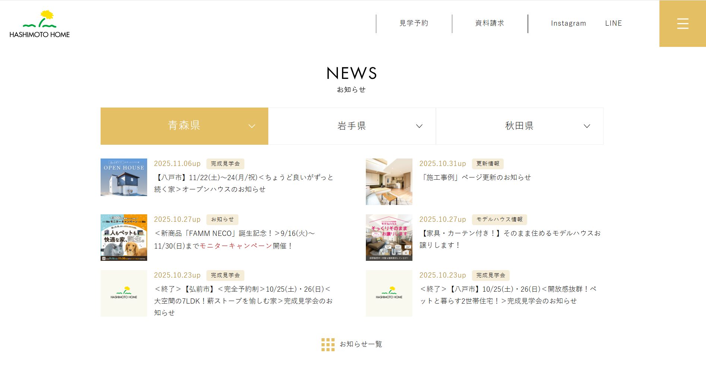Open the 見学予約 link
Image resolution: width=706 pixels, height=381 pixels.
click(414, 23)
